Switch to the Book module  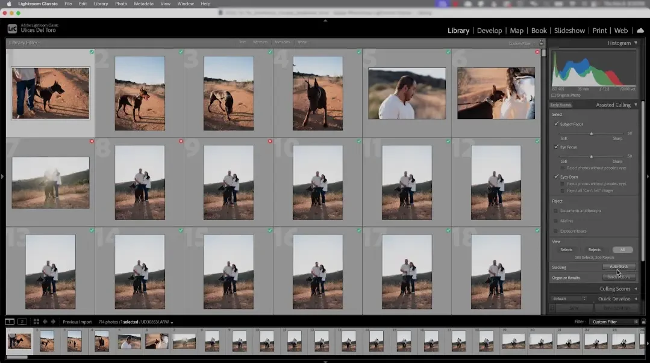click(539, 31)
